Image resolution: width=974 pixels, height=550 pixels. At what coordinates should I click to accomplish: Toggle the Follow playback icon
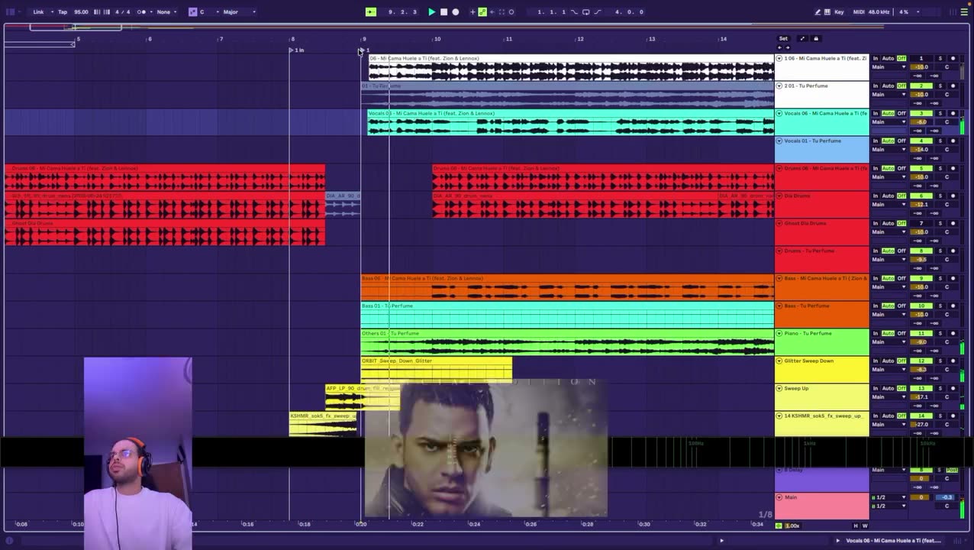[x=371, y=11]
